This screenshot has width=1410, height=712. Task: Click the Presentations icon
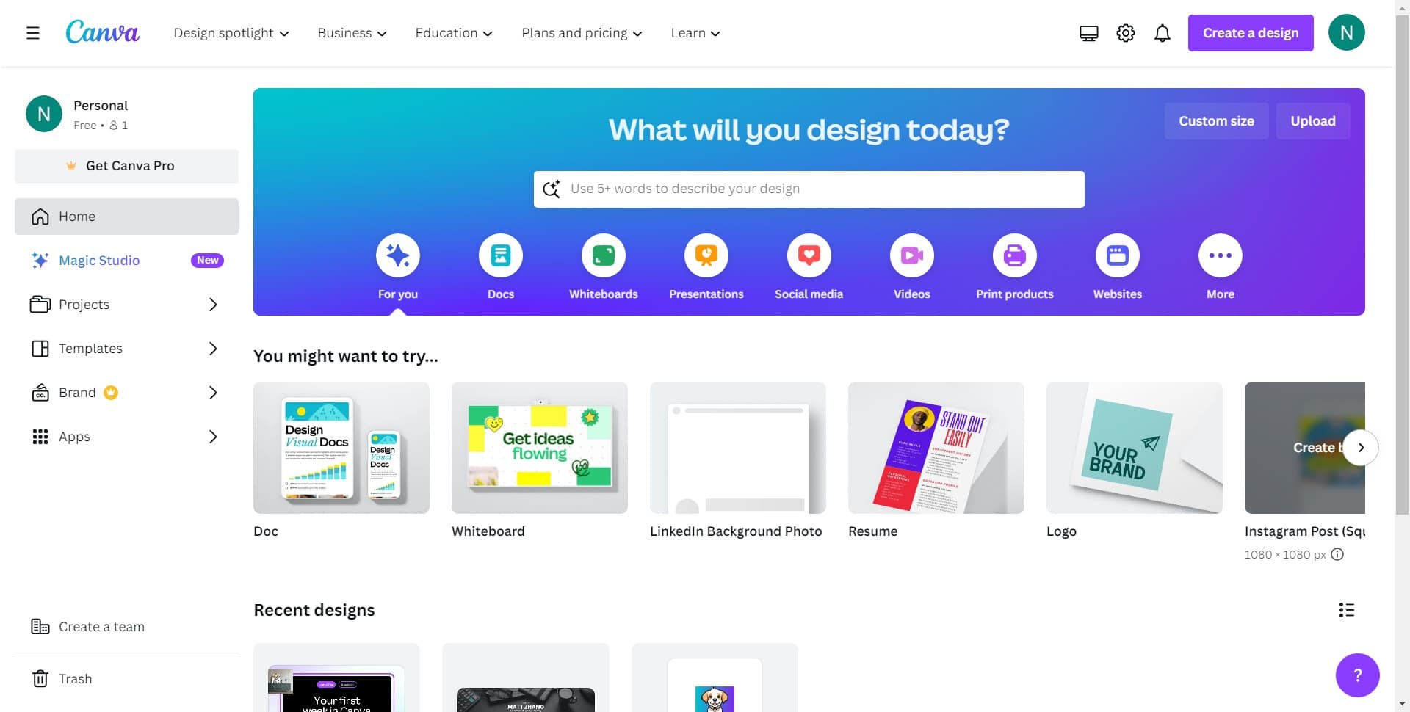[706, 255]
